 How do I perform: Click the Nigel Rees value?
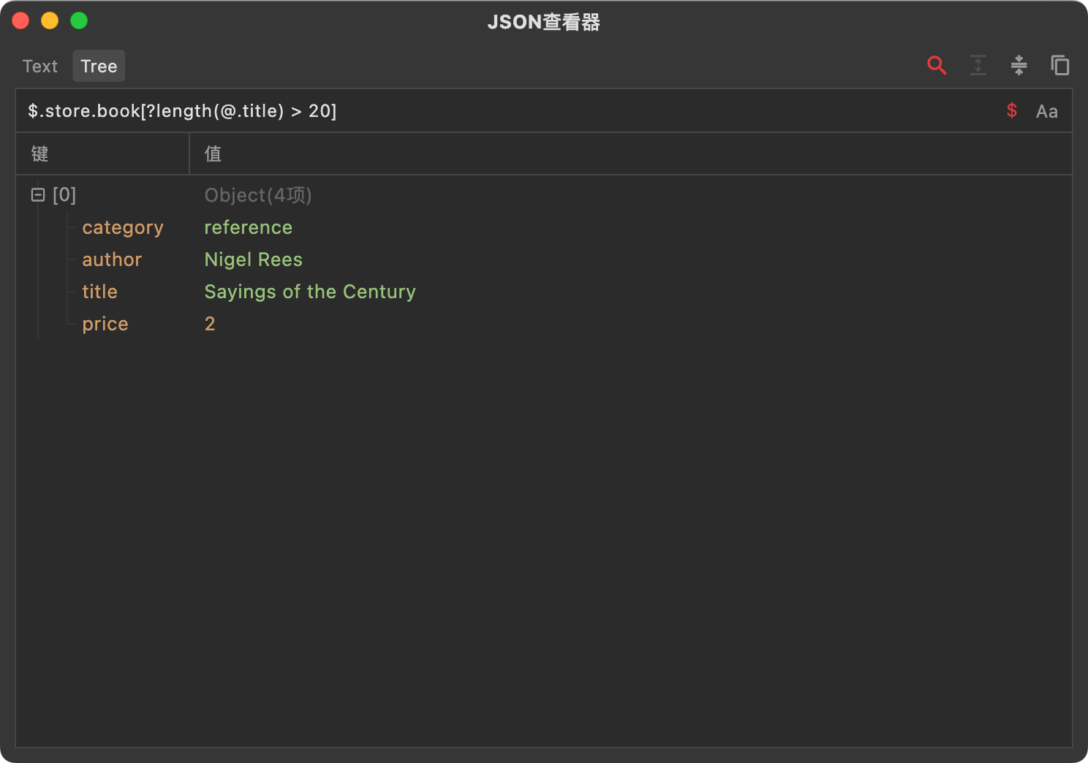click(254, 259)
